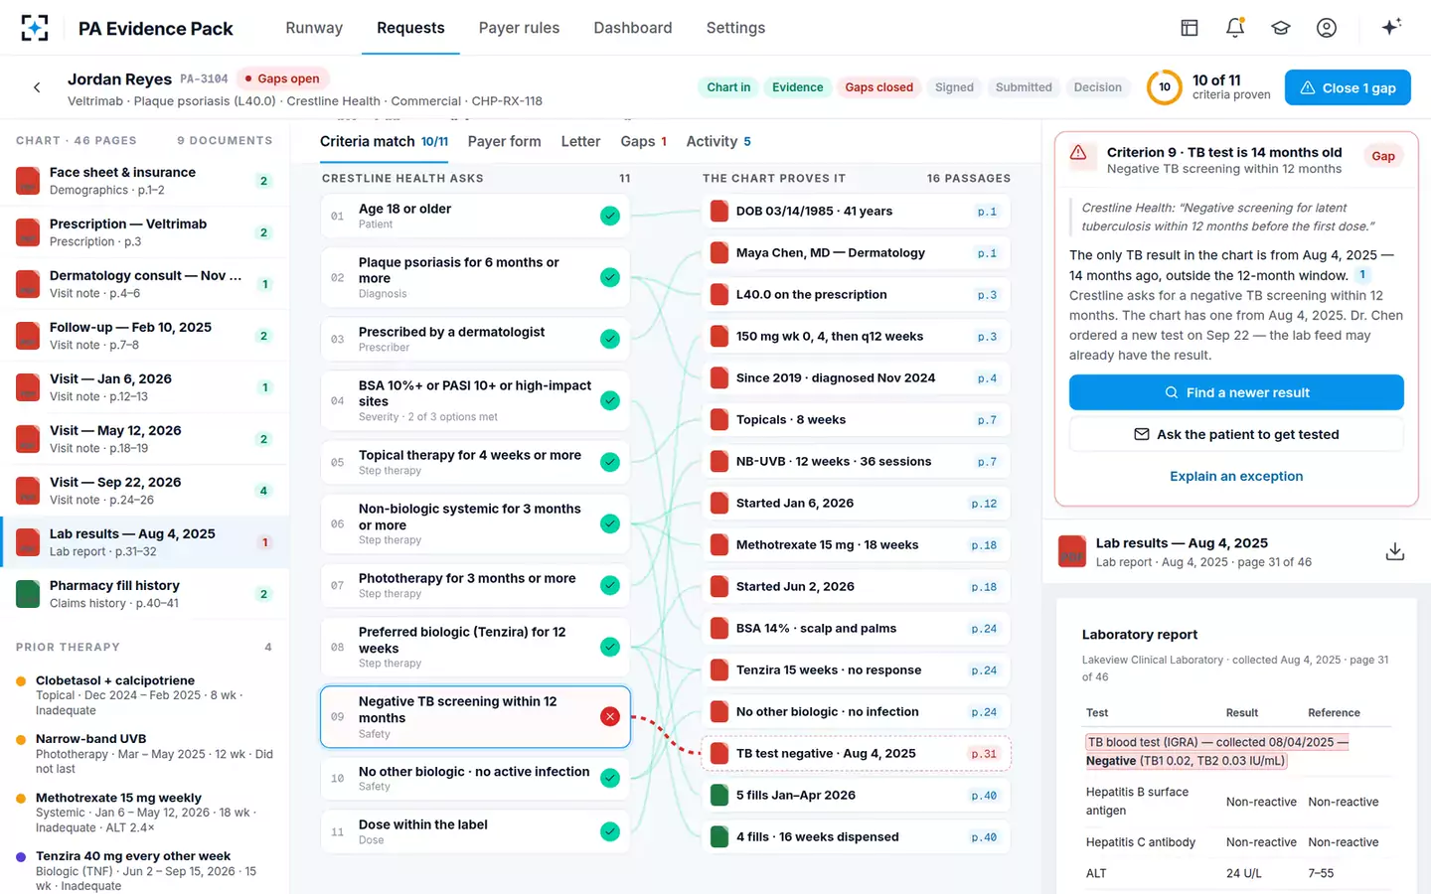1431x894 pixels.
Task: Click the Tenzira 40 mg every other week entry
Action: [144, 870]
